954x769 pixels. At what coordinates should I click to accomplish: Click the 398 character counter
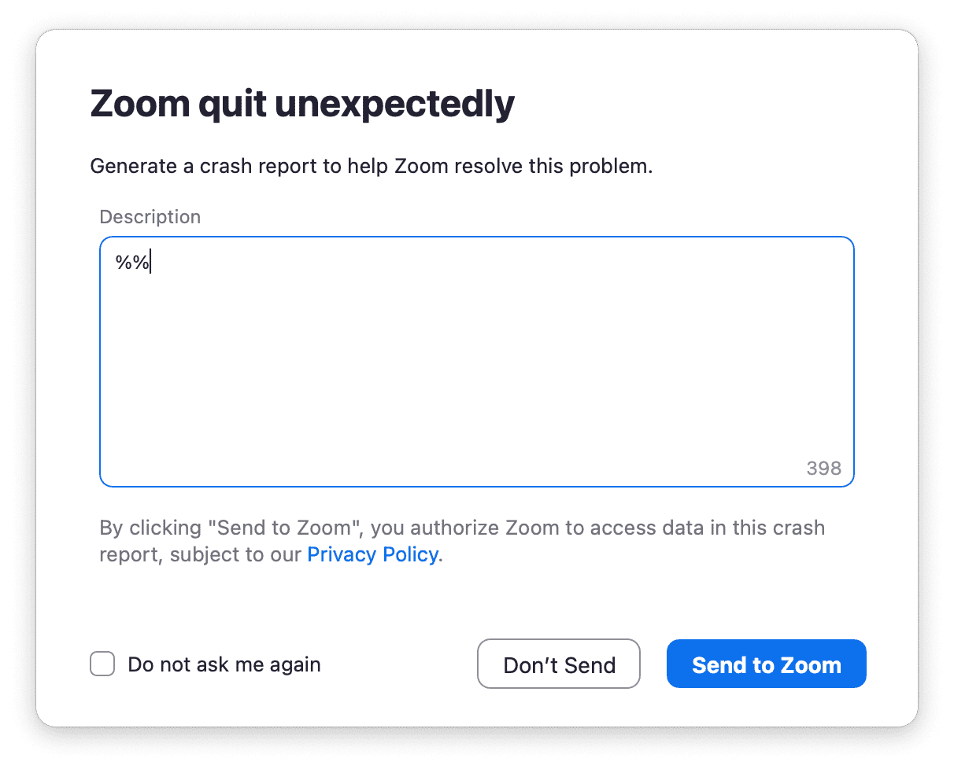click(823, 469)
